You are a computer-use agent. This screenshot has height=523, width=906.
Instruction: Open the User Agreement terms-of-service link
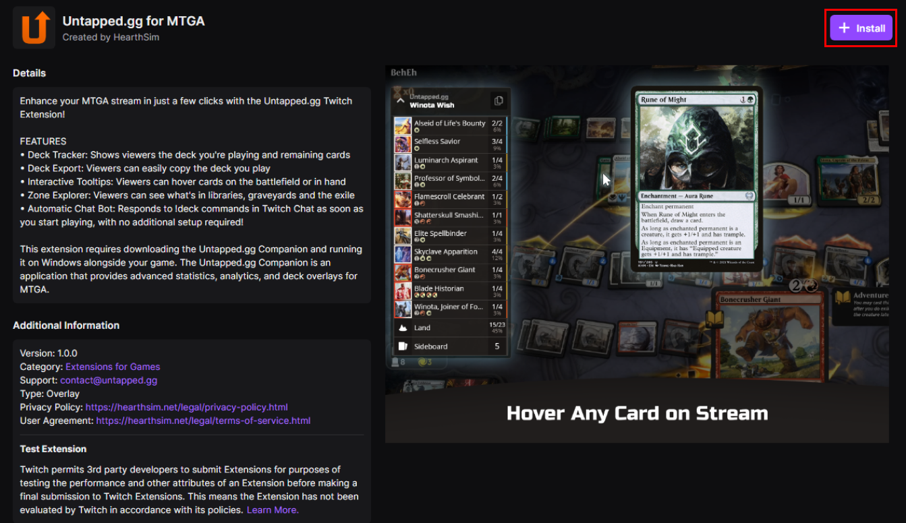click(203, 421)
